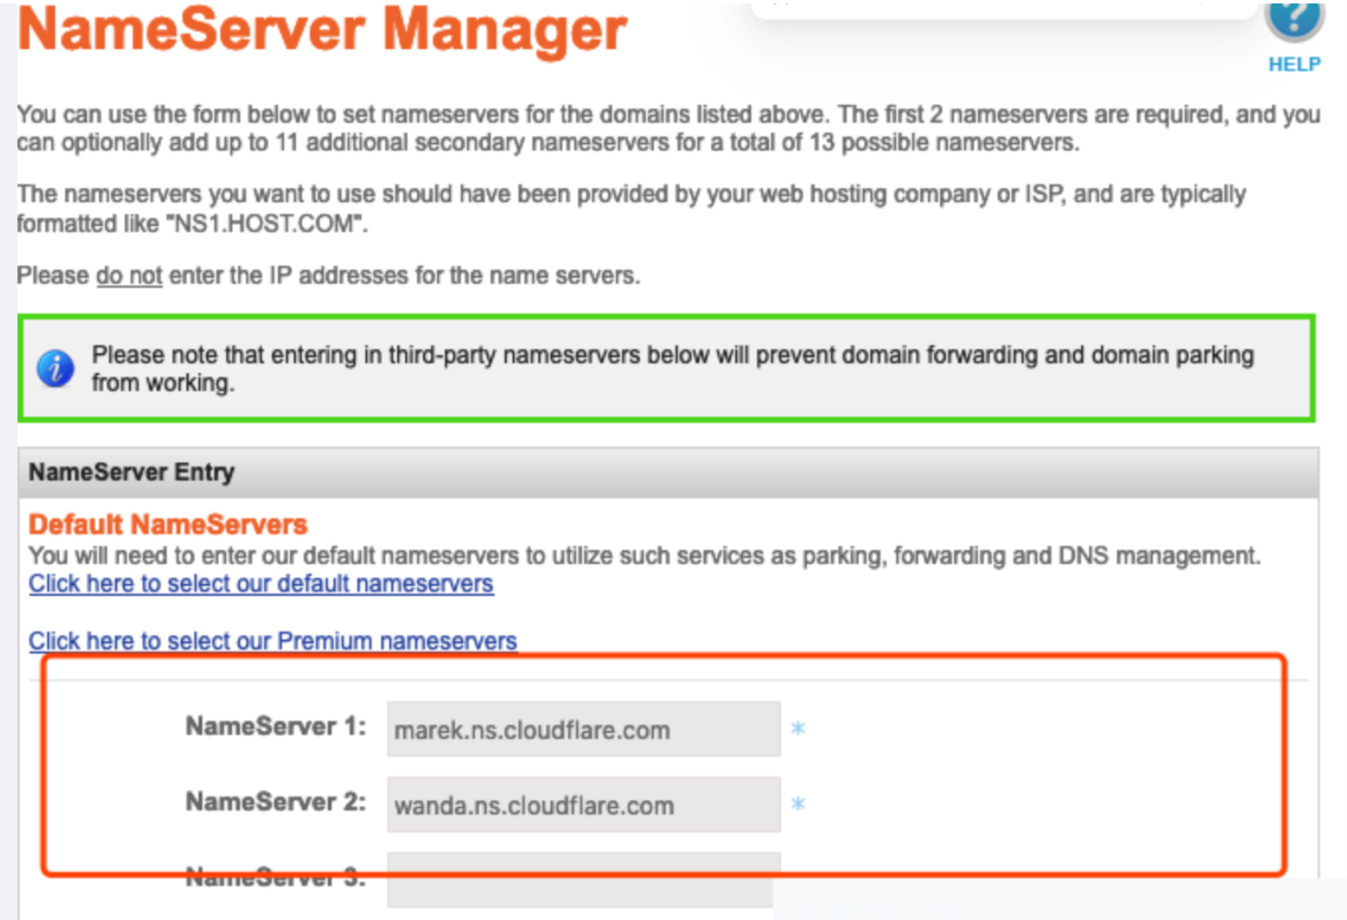Image resolution: width=1347 pixels, height=920 pixels.
Task: Click the Default NameServers orange heading
Action: pyautogui.click(x=168, y=524)
